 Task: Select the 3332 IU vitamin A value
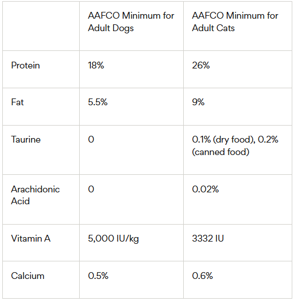[208, 238]
